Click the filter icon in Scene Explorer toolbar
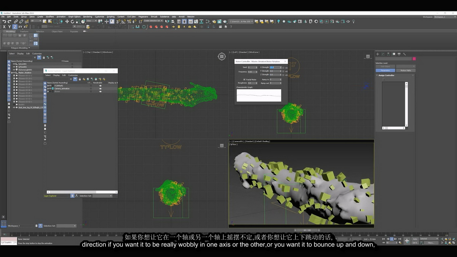This screenshot has width=457, height=257. 39,57
